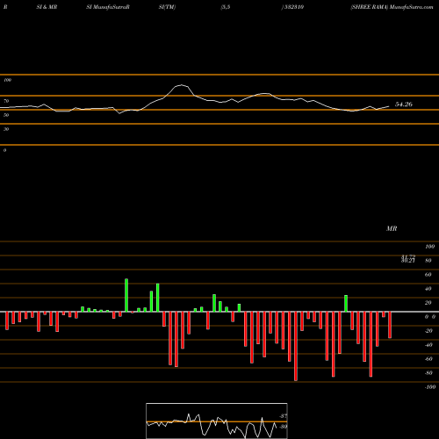
Task: Open the mini overview chart at bottom
Action: tap(217, 421)
